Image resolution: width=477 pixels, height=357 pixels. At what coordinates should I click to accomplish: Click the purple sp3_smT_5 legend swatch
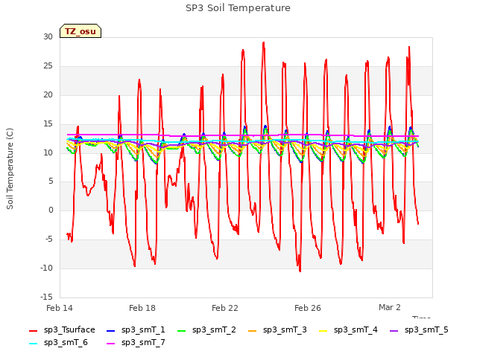click(x=394, y=330)
